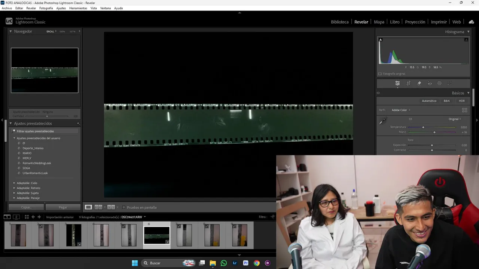
Task: Select the Edit sliders tool icon
Action: [397, 83]
